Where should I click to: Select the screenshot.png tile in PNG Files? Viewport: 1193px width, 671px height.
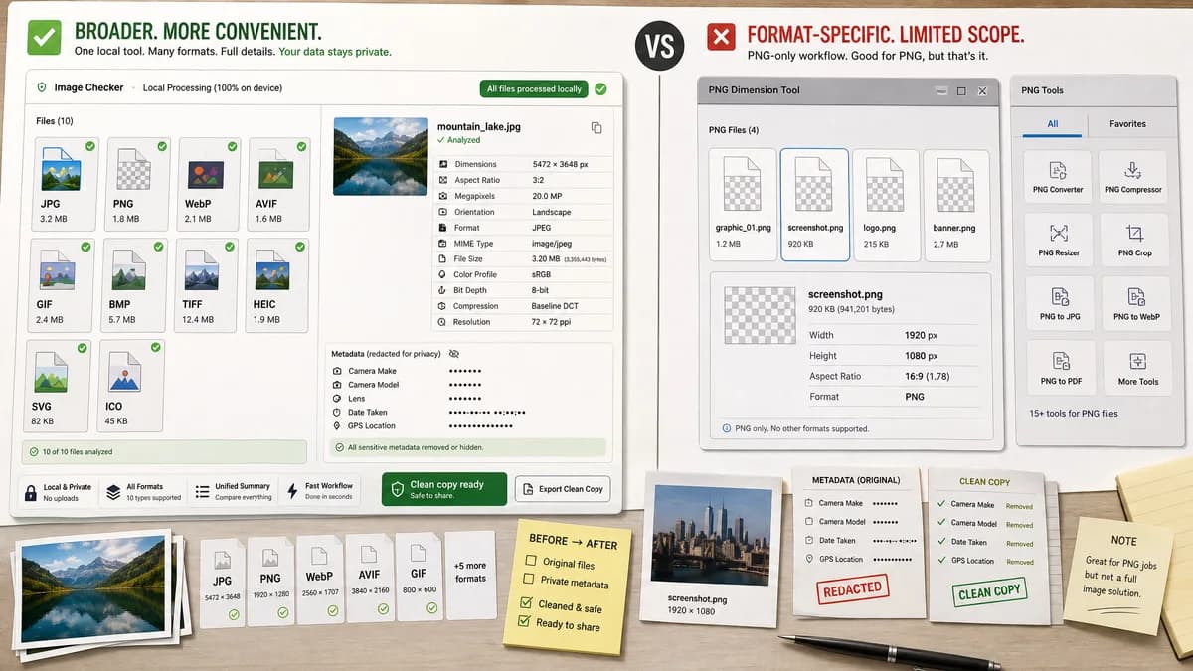(x=814, y=205)
